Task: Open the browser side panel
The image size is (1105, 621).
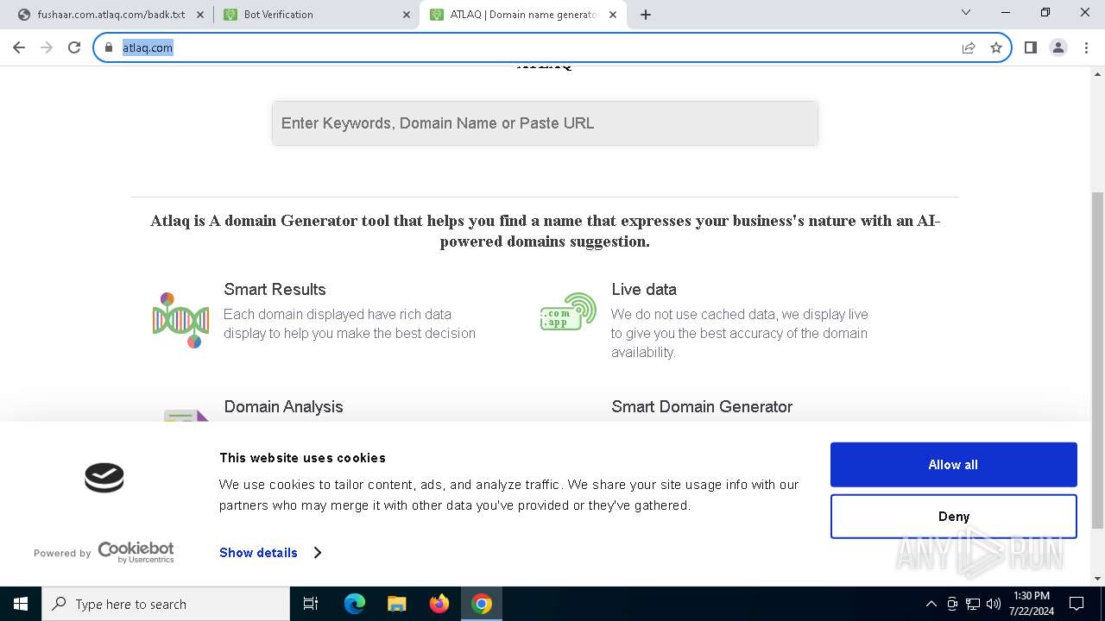Action: (x=1031, y=47)
